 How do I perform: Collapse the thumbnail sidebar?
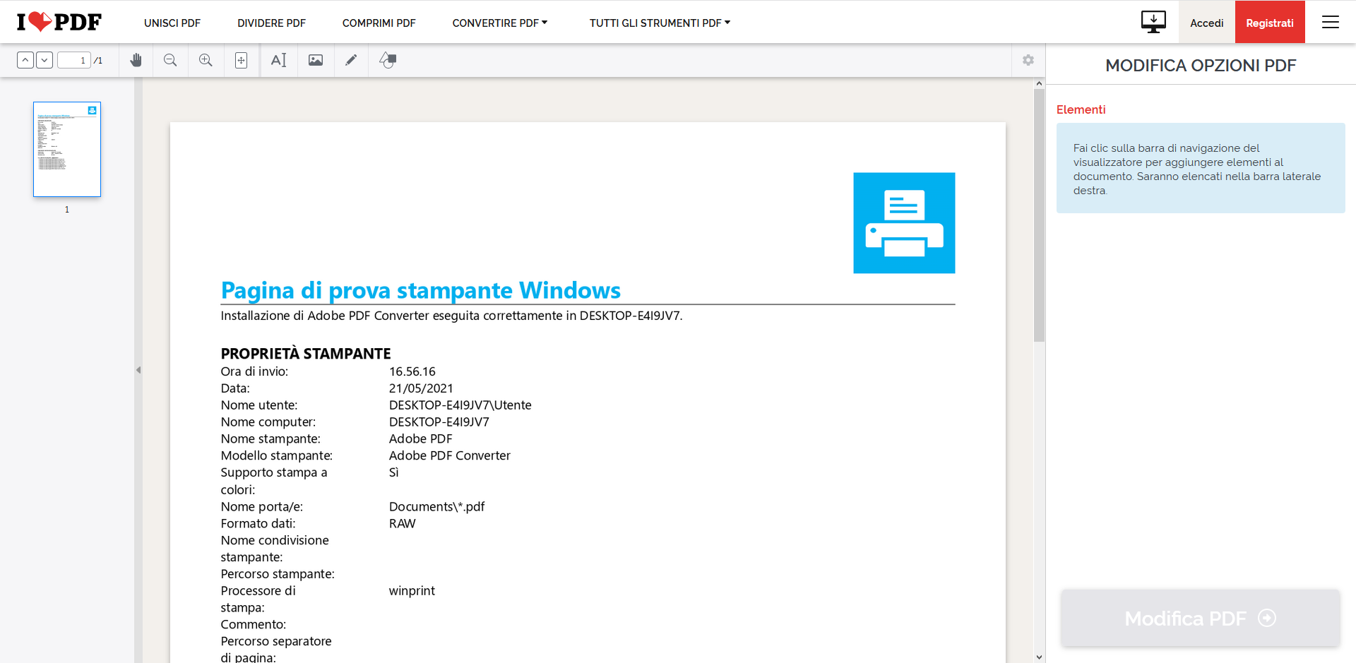138,369
